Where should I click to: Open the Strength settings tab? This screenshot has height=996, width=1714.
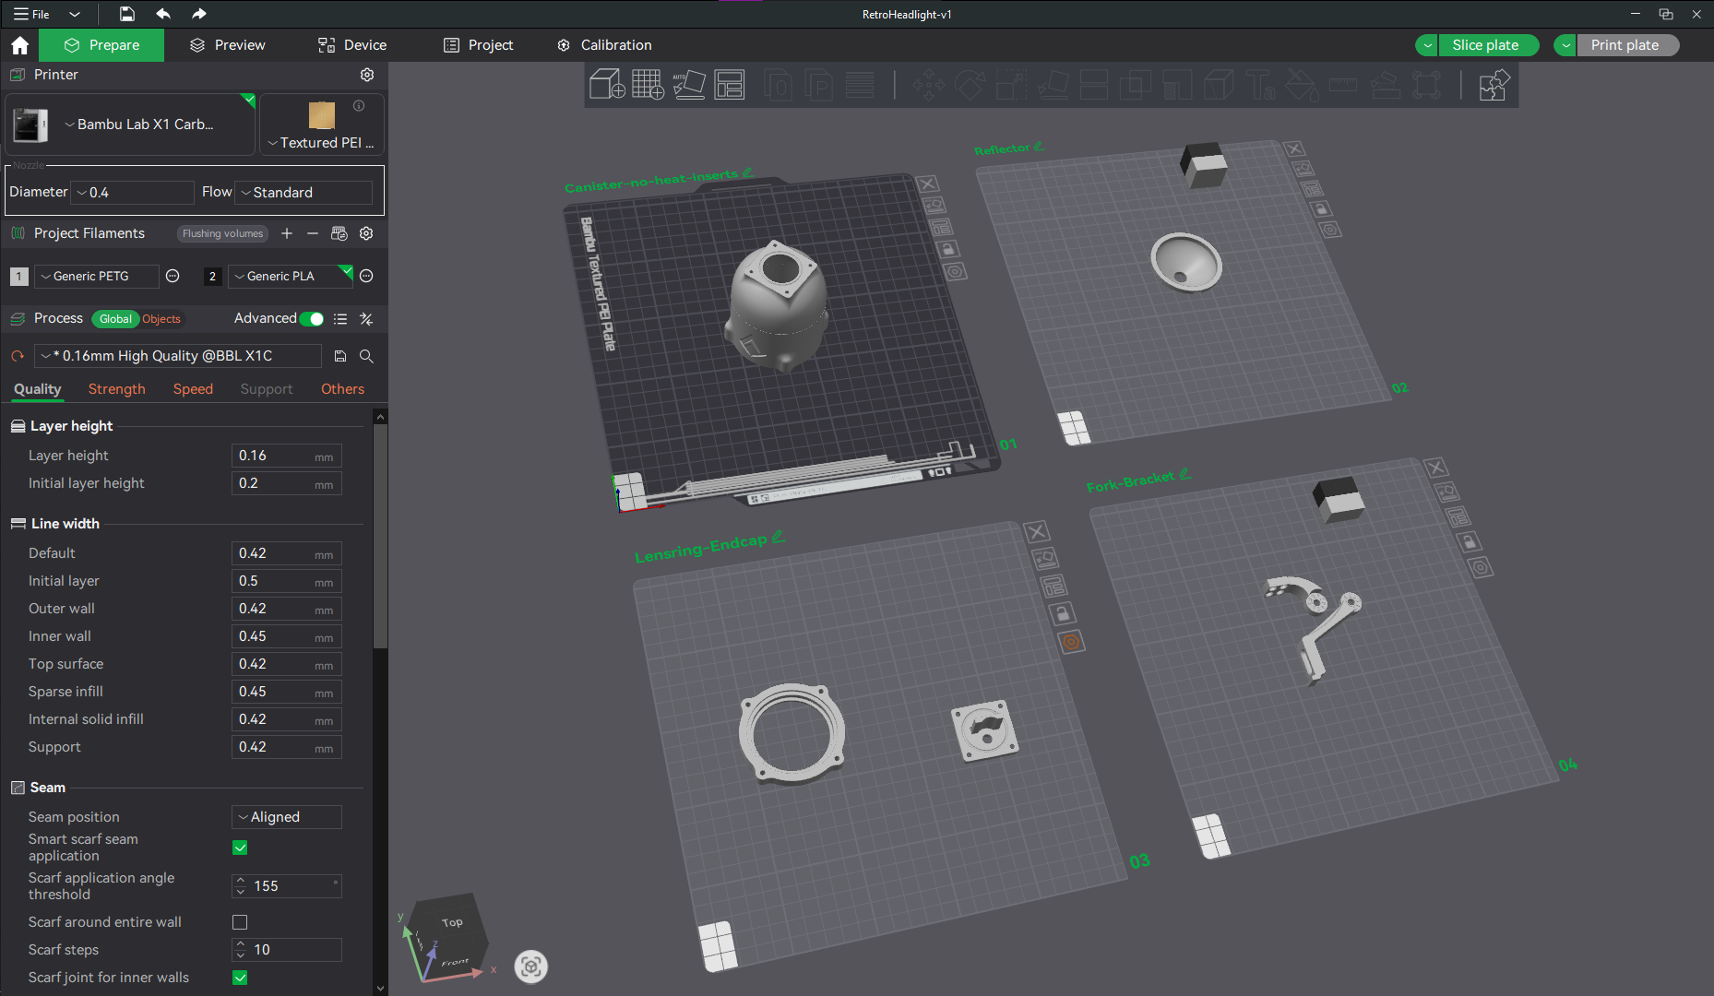[x=117, y=389]
